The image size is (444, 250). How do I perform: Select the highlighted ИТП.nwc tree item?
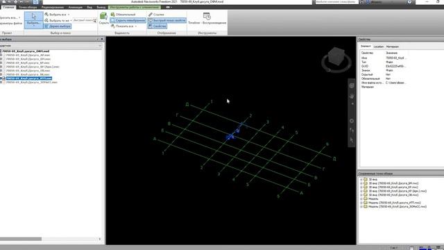[29, 78]
